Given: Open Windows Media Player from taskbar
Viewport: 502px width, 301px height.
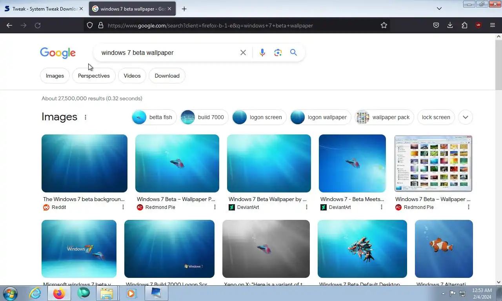Looking at the screenshot, I should click(131, 293).
